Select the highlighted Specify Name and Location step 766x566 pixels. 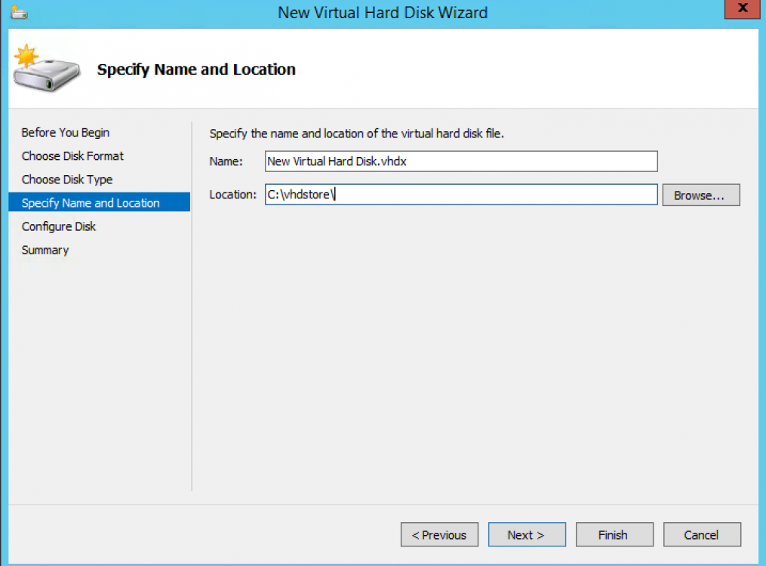91,203
